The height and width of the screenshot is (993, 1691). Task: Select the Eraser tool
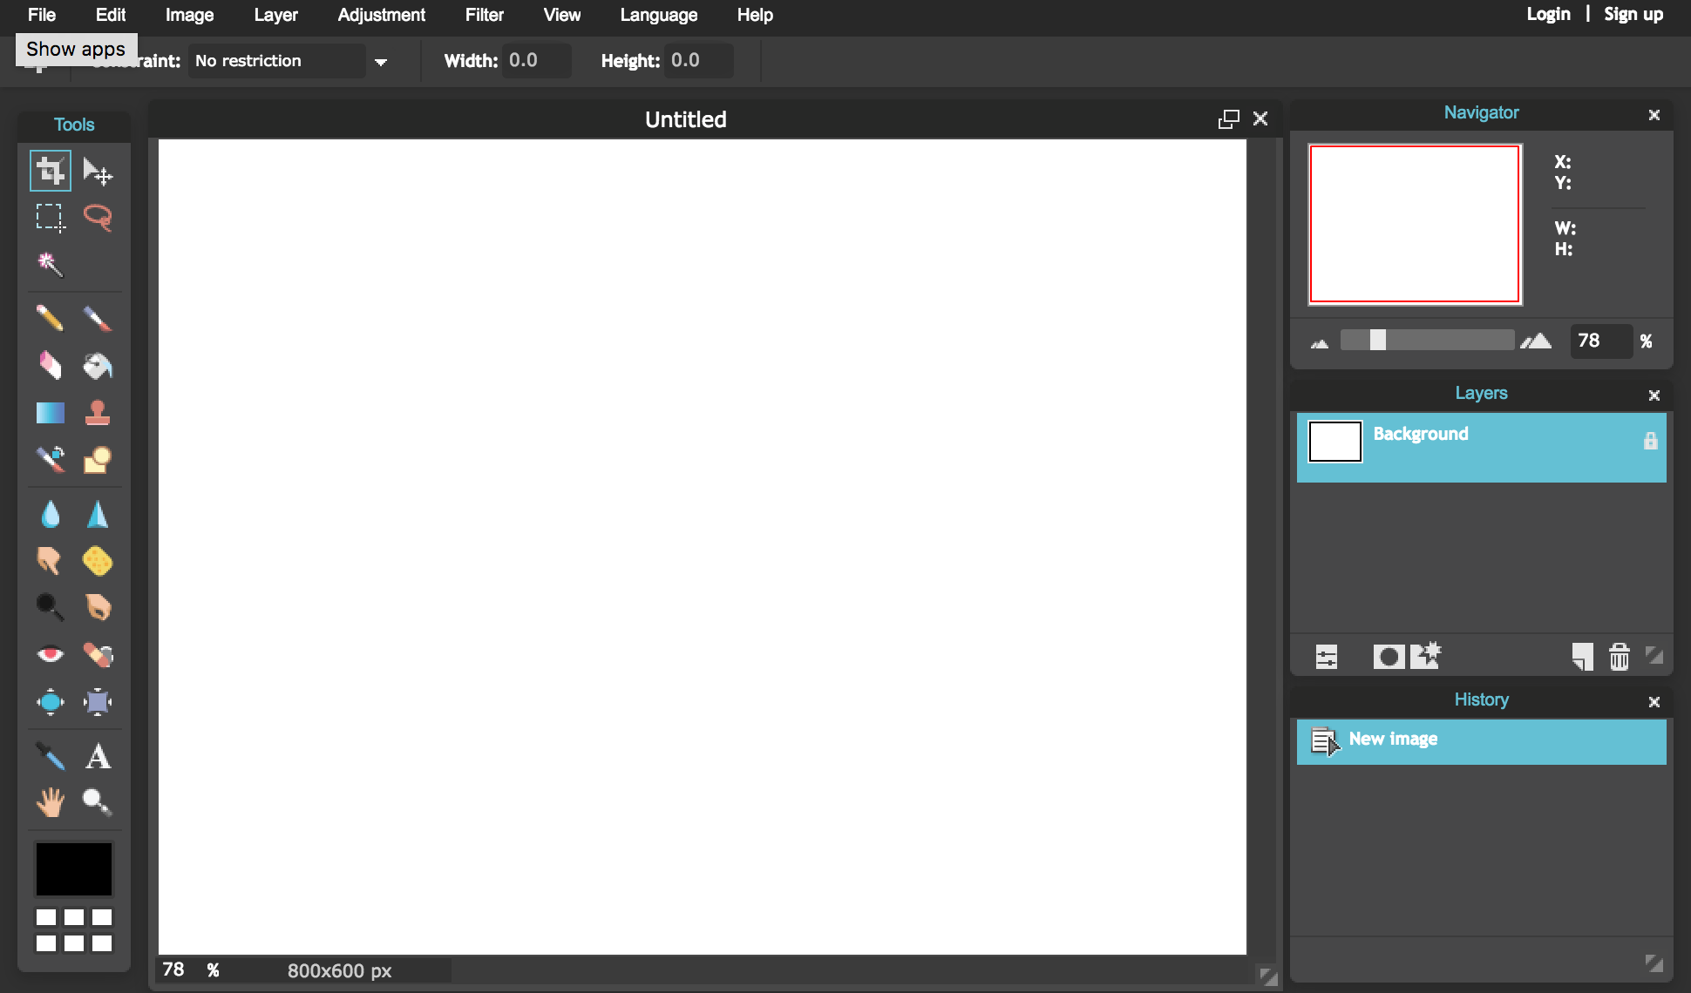(49, 363)
